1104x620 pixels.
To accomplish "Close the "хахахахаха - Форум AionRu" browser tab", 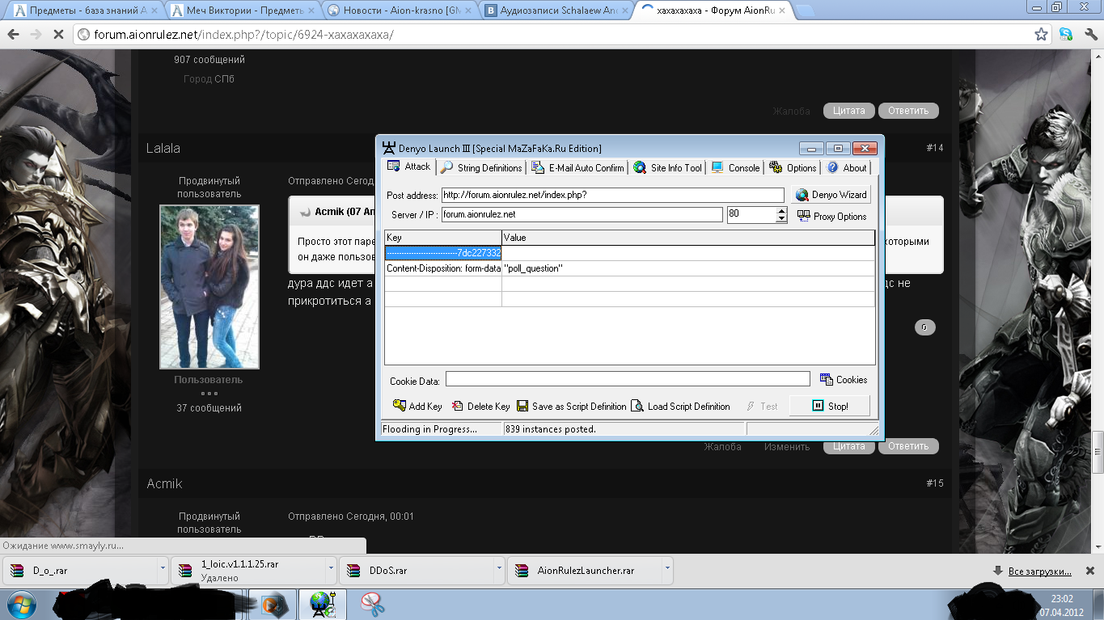I will click(x=781, y=11).
